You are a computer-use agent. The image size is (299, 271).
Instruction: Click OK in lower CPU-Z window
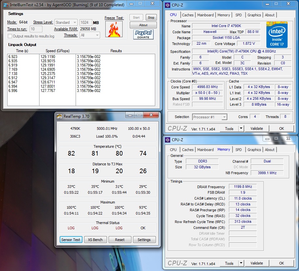281,263
